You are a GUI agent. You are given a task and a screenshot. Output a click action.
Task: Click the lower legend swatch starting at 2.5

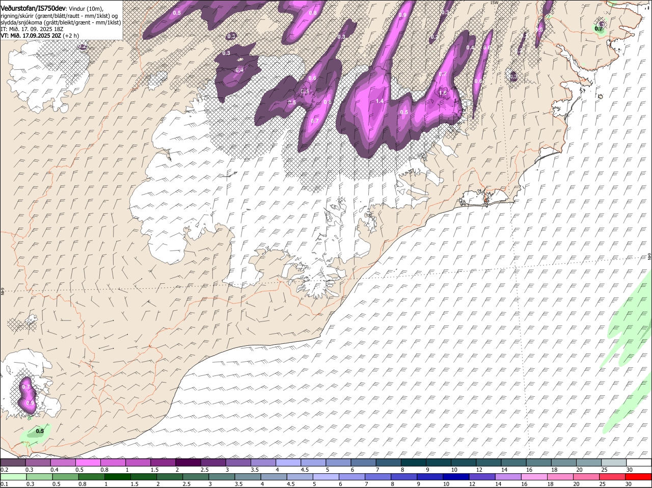[x=195, y=477]
